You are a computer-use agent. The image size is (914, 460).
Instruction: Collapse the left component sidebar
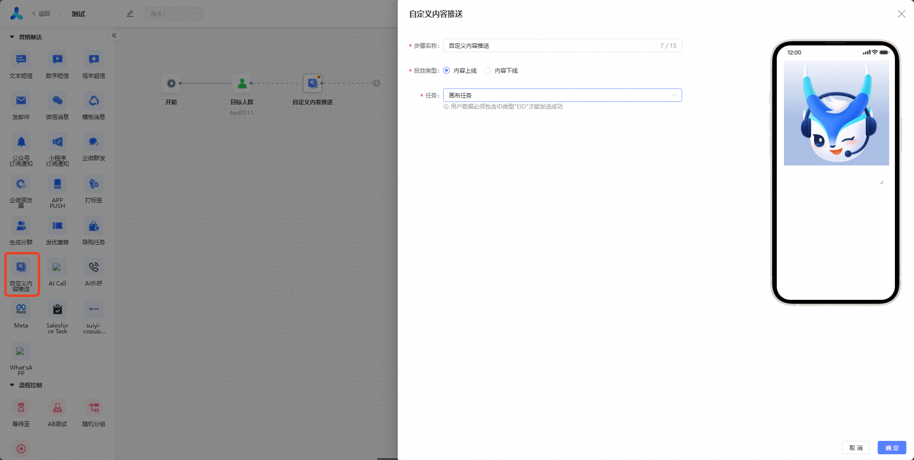tap(114, 35)
